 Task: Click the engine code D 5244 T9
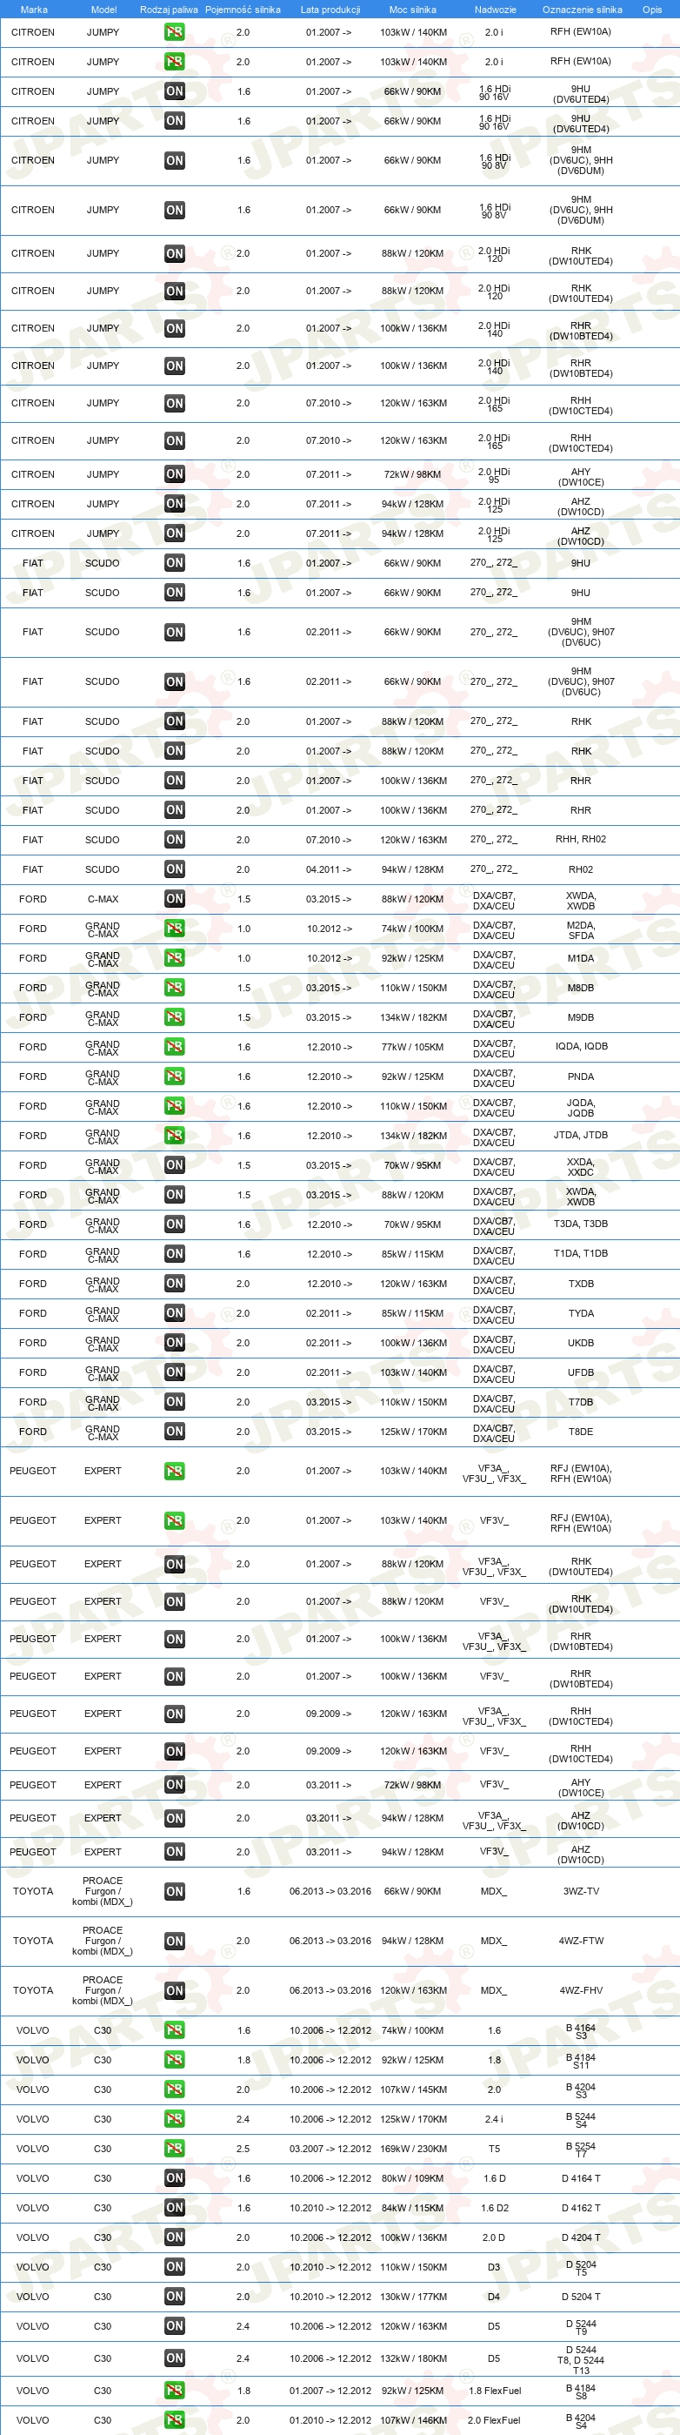click(581, 2327)
